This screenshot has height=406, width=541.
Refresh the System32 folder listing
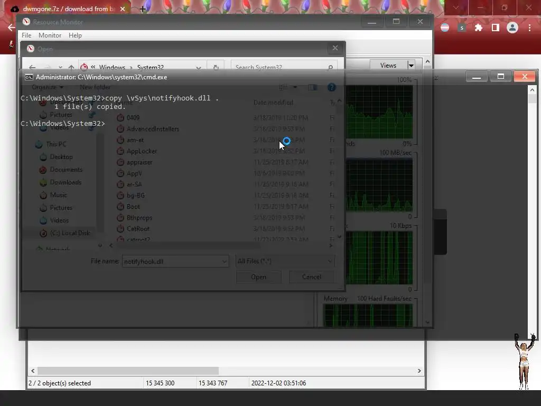[x=216, y=67]
